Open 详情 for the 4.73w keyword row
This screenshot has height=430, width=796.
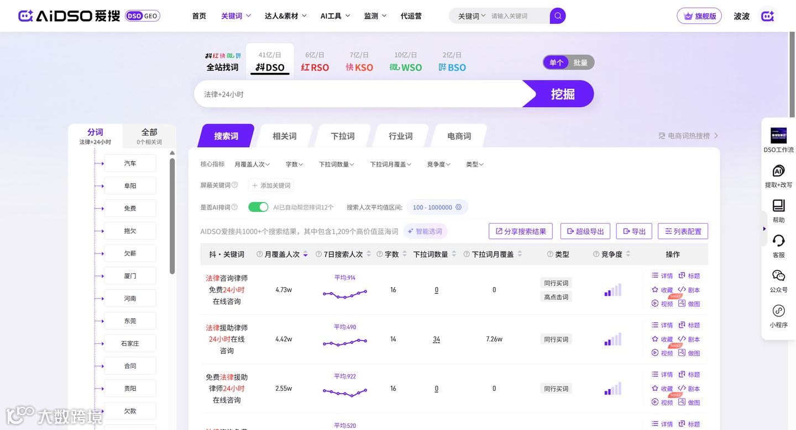662,275
